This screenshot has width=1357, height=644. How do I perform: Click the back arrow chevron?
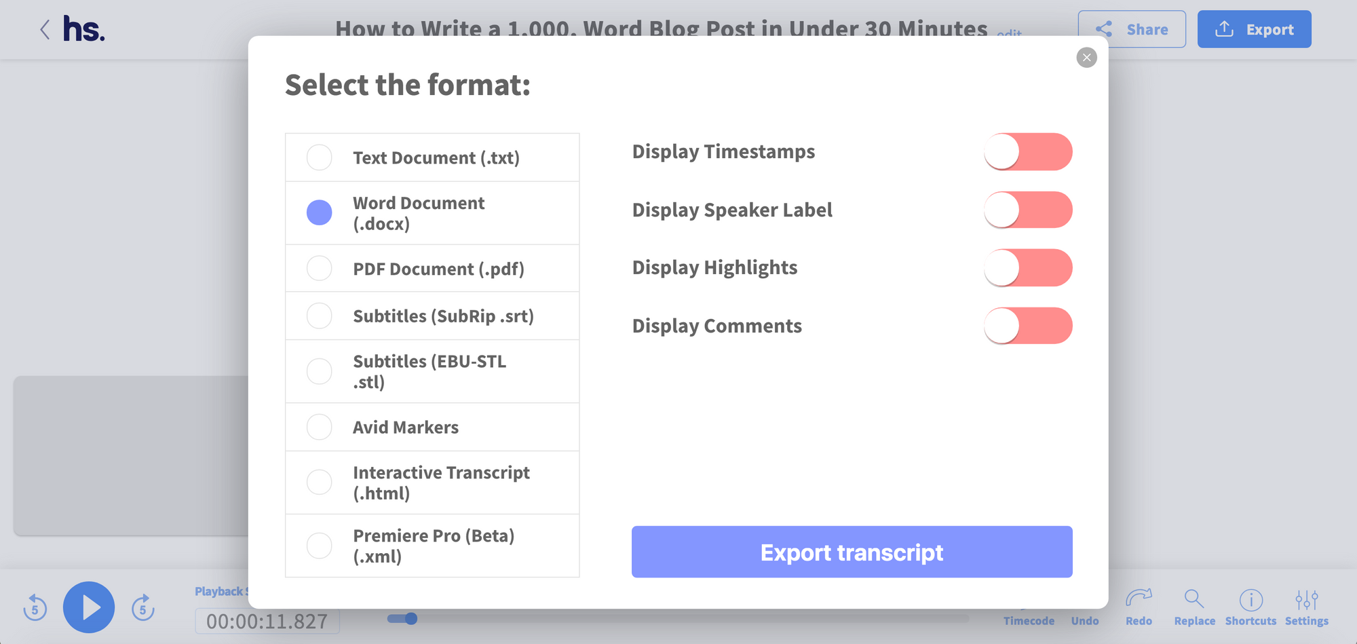[x=45, y=29]
